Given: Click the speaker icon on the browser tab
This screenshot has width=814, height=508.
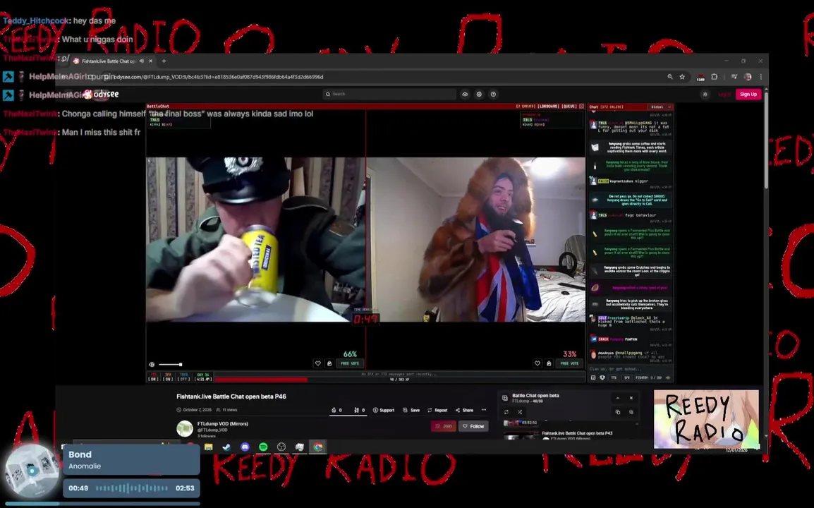Looking at the screenshot, I should click(141, 61).
